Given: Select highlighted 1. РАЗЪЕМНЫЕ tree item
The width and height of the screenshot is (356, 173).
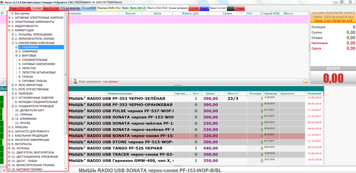Looking at the screenshot, I should point(41,47).
